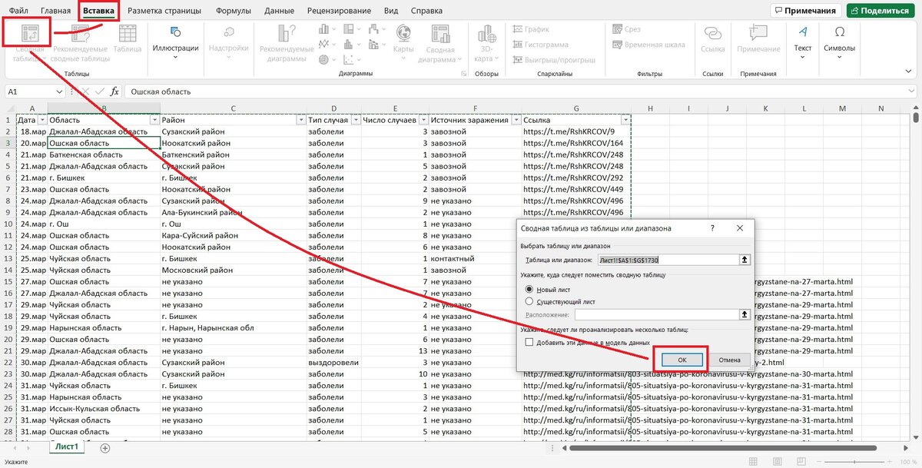Click the Временная шкала filter button
Screen dimensions: 922x468
(x=648, y=45)
